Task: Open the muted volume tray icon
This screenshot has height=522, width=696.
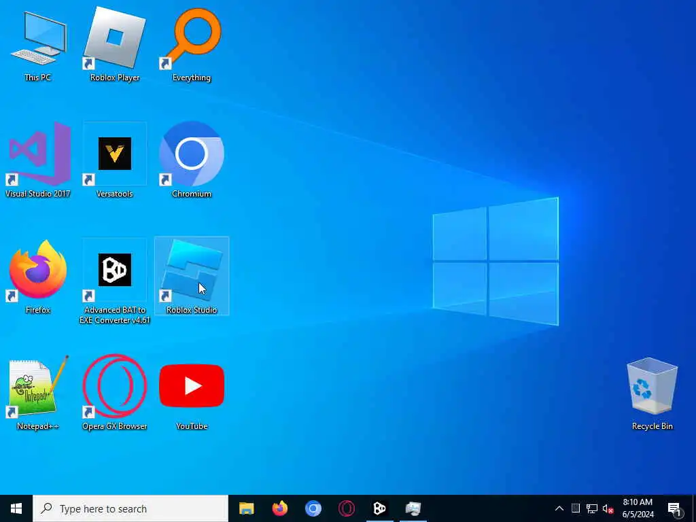Action: tap(608, 508)
